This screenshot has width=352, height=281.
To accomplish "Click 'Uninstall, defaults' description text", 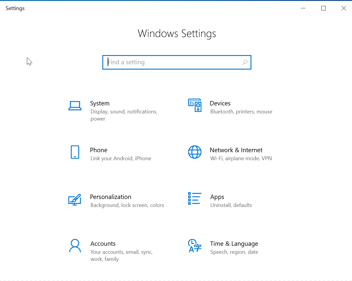I will pos(231,205).
